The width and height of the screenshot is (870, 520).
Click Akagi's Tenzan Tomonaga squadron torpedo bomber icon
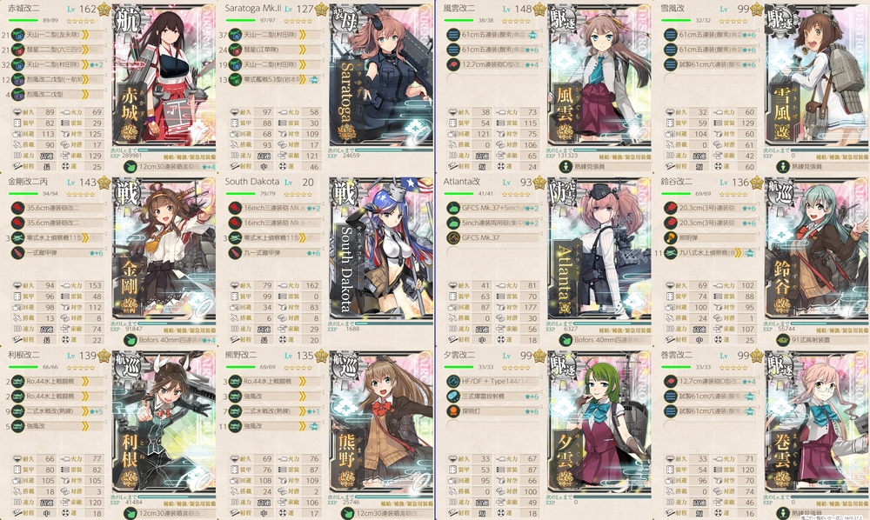pyautogui.click(x=18, y=35)
